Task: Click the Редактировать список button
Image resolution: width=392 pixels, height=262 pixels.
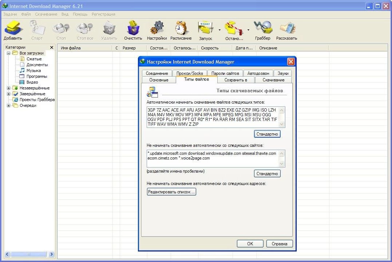Action: 171,192
